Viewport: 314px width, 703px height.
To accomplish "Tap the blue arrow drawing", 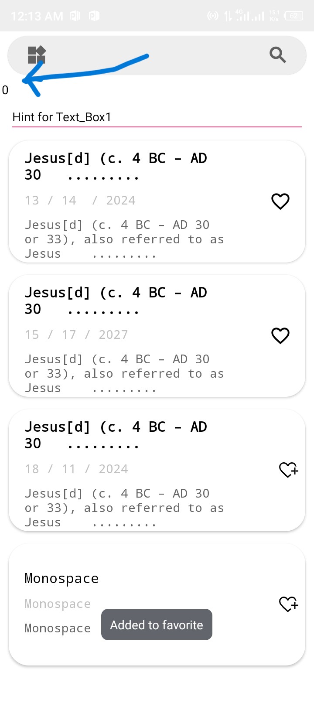I will (87, 73).
